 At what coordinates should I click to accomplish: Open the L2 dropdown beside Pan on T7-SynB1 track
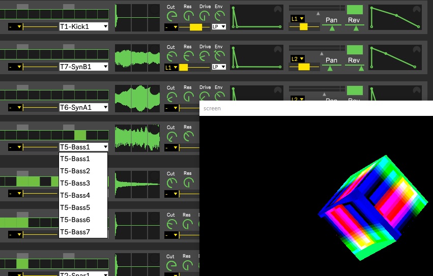pos(297,59)
